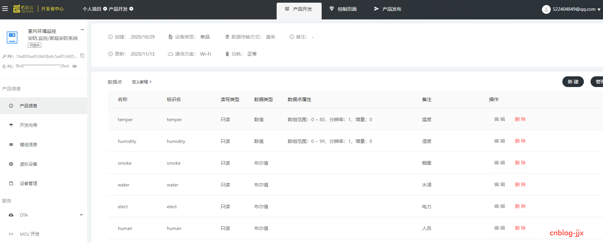
Task: Click the 通信方案 cloud icon
Action: [170, 54]
